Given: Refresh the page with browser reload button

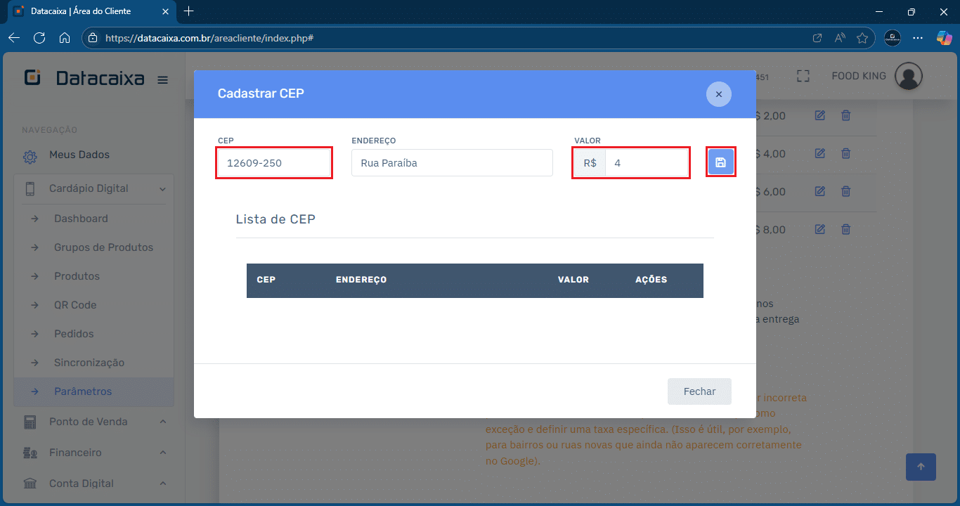Looking at the screenshot, I should [39, 38].
